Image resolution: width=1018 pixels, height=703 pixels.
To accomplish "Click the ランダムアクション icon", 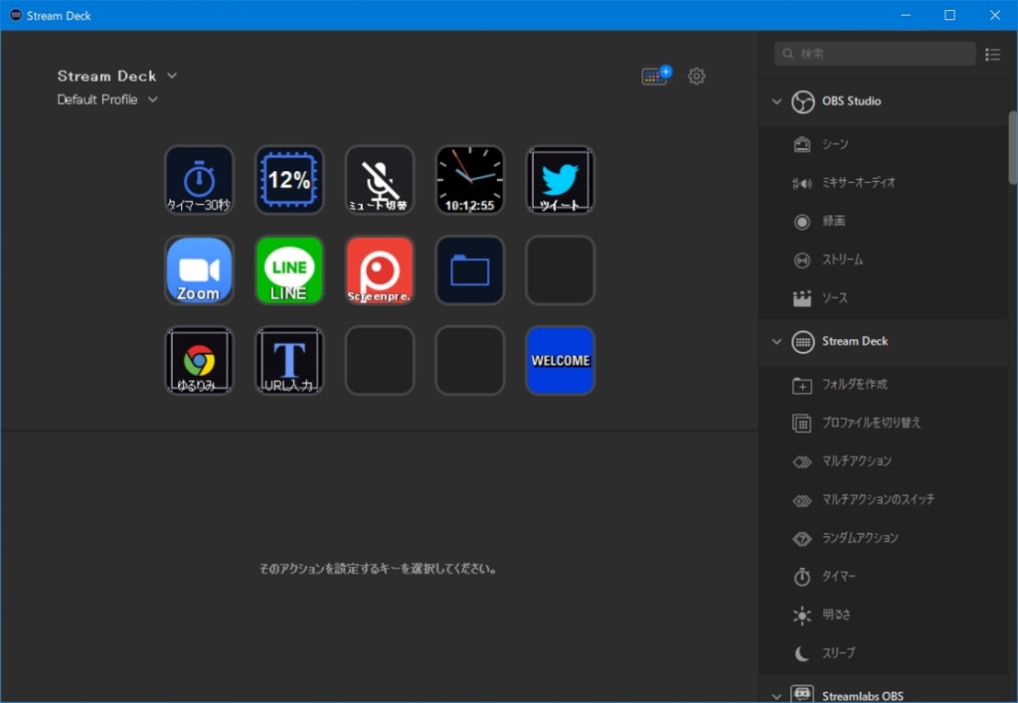I will [802, 538].
